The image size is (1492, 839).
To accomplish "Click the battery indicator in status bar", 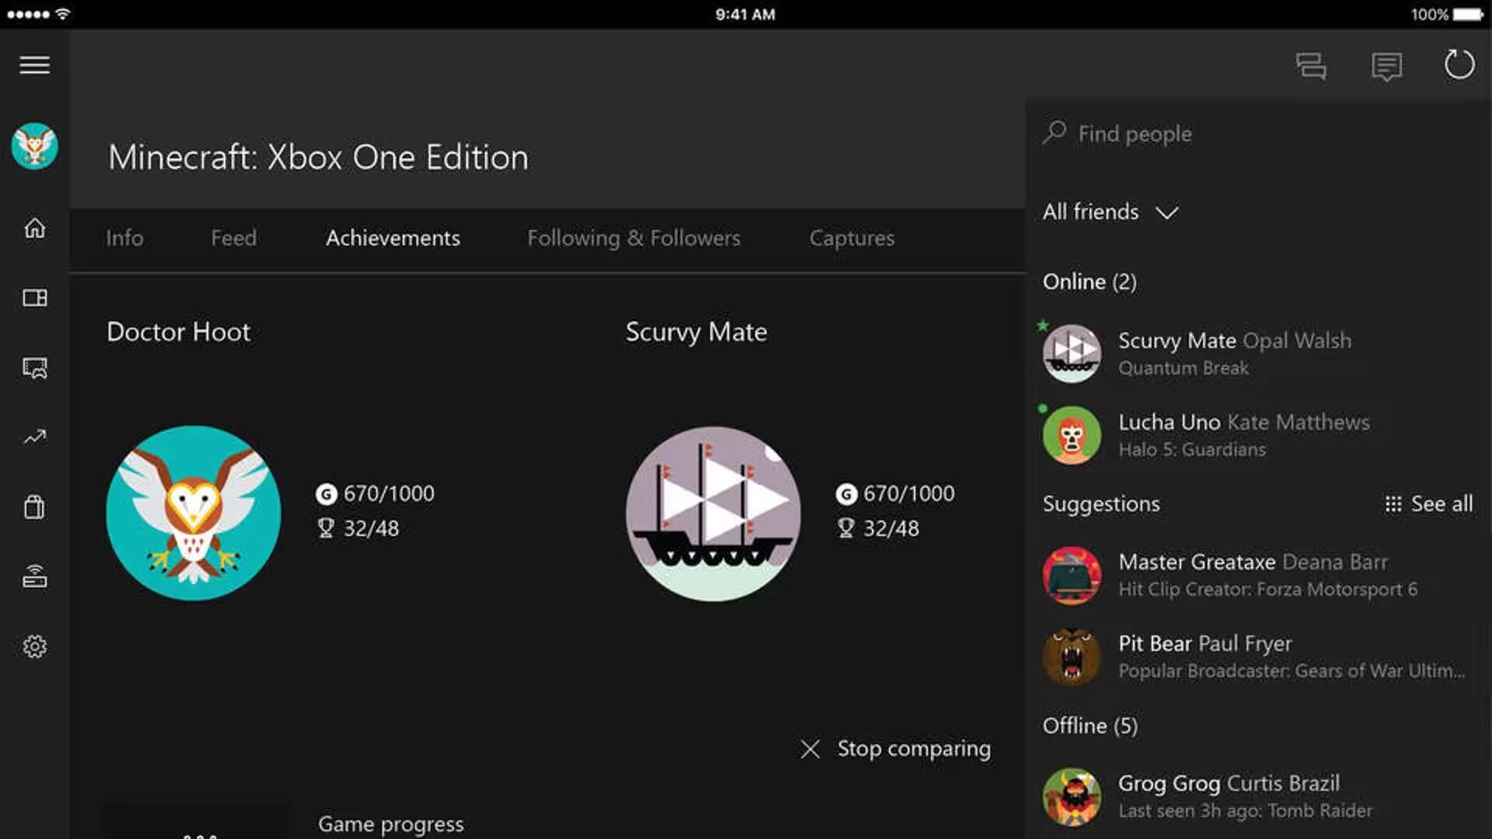I will 1469,15.
